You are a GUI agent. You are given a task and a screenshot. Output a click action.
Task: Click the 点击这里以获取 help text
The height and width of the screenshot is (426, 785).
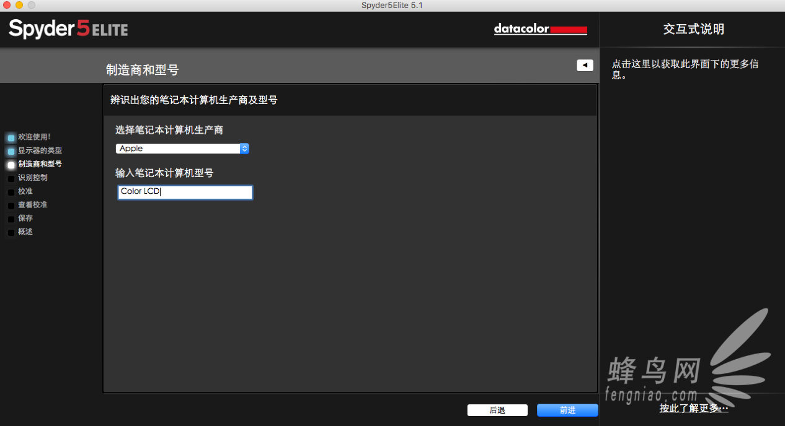click(x=685, y=69)
